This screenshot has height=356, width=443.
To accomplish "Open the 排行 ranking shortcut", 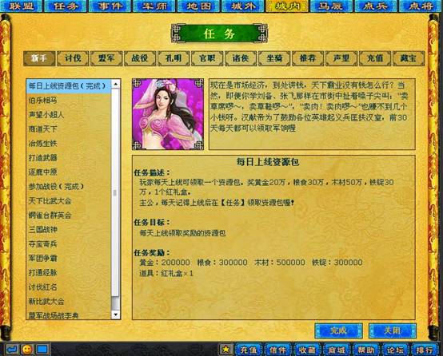I will click(x=425, y=350).
